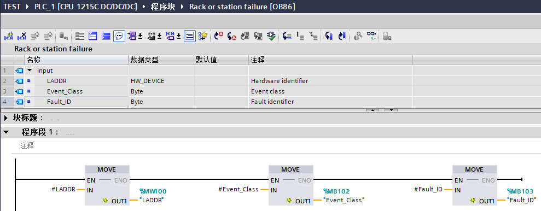
Task: Open dropdown arrow beside operands tag icon
Action: pos(141,36)
